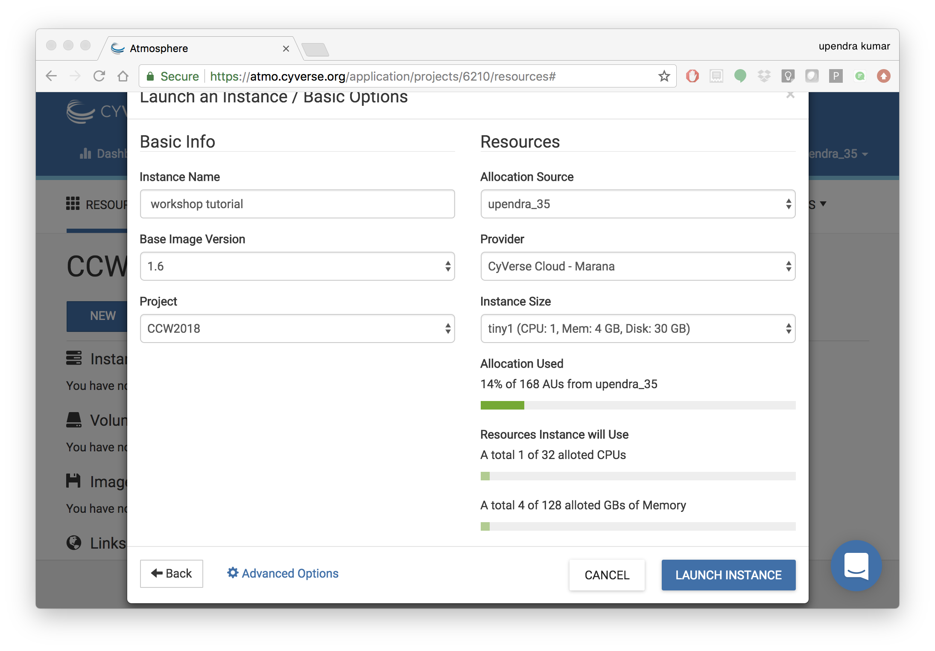Open the Allocation Source dropdown

click(638, 204)
